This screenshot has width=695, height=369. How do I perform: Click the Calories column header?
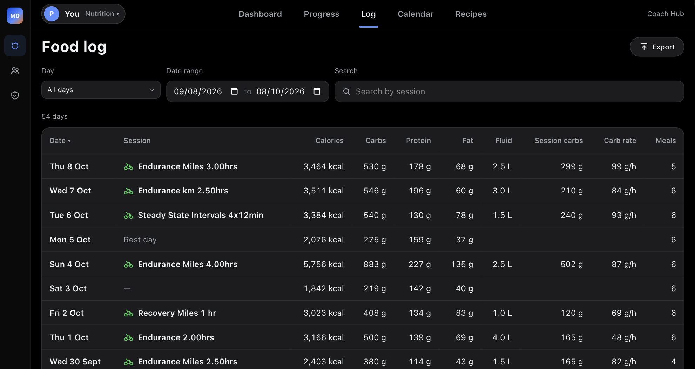(x=330, y=141)
